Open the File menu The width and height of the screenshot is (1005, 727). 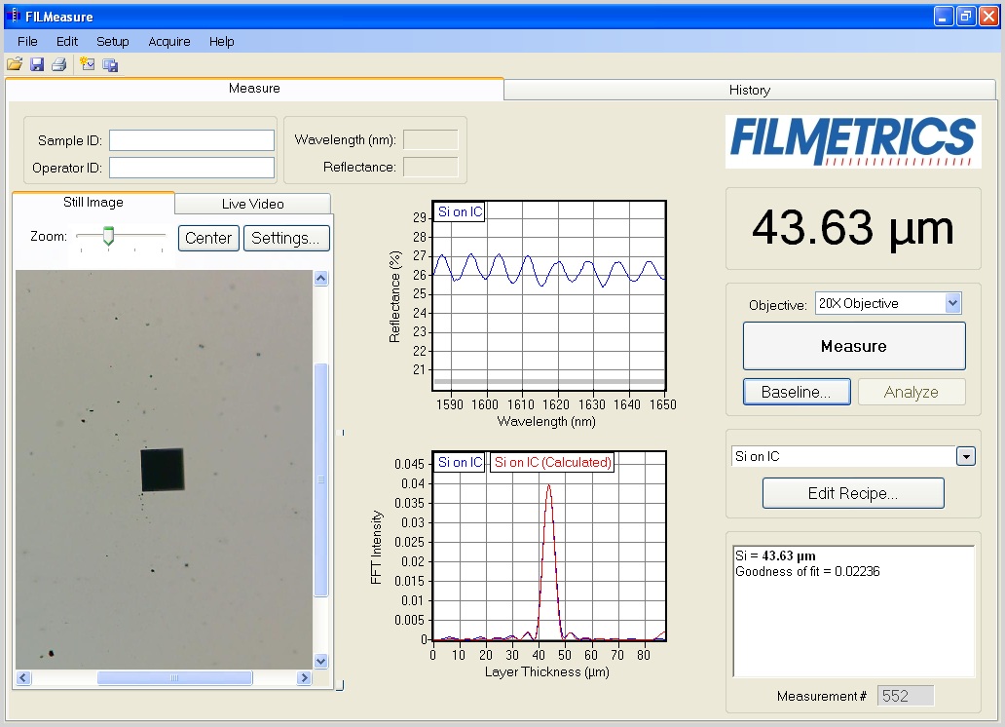[27, 42]
